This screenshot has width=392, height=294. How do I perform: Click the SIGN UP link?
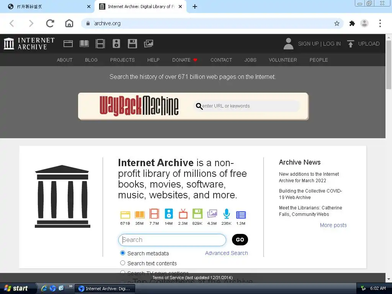coord(308,44)
